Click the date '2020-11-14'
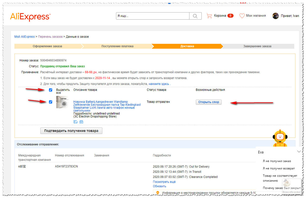The height and width of the screenshot is (198, 306). 103,78
